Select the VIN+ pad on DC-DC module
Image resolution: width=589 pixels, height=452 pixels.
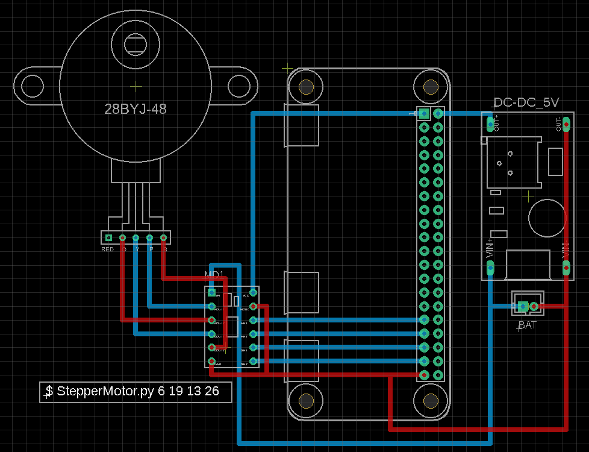click(490, 268)
